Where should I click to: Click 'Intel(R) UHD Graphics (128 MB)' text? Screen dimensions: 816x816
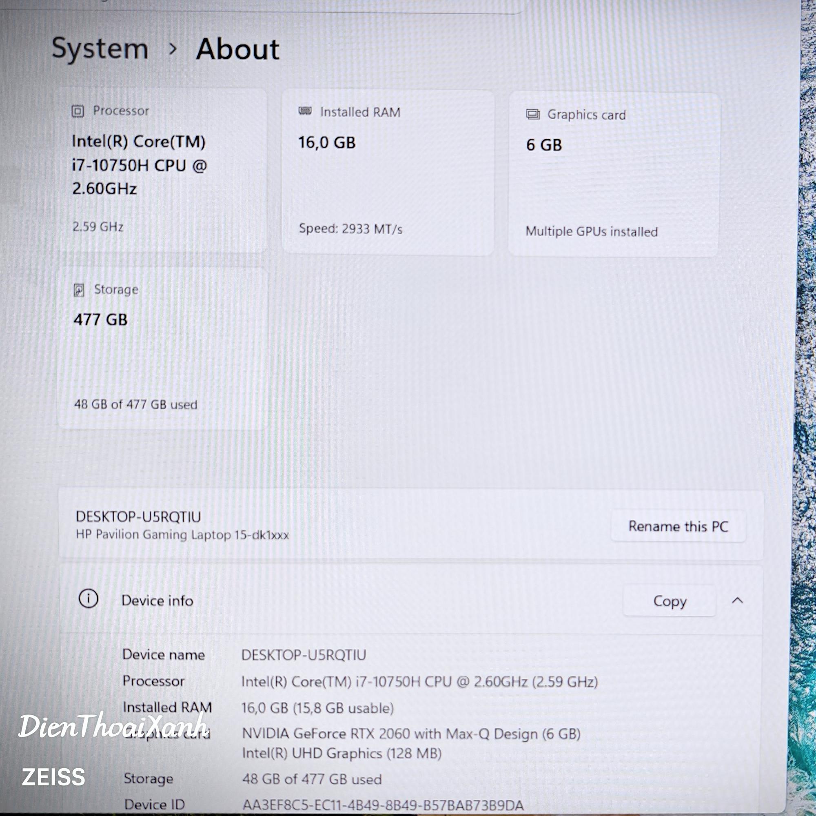(x=341, y=754)
